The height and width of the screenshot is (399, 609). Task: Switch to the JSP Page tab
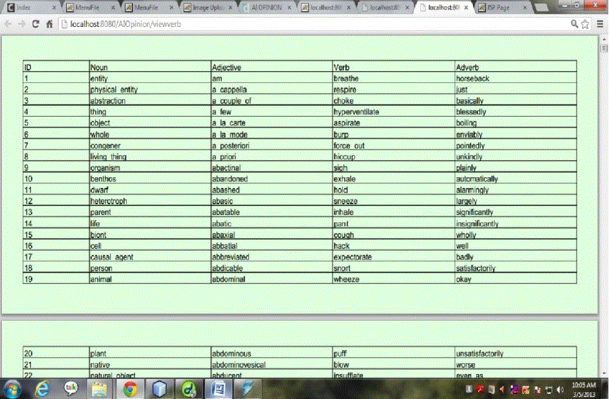point(499,7)
